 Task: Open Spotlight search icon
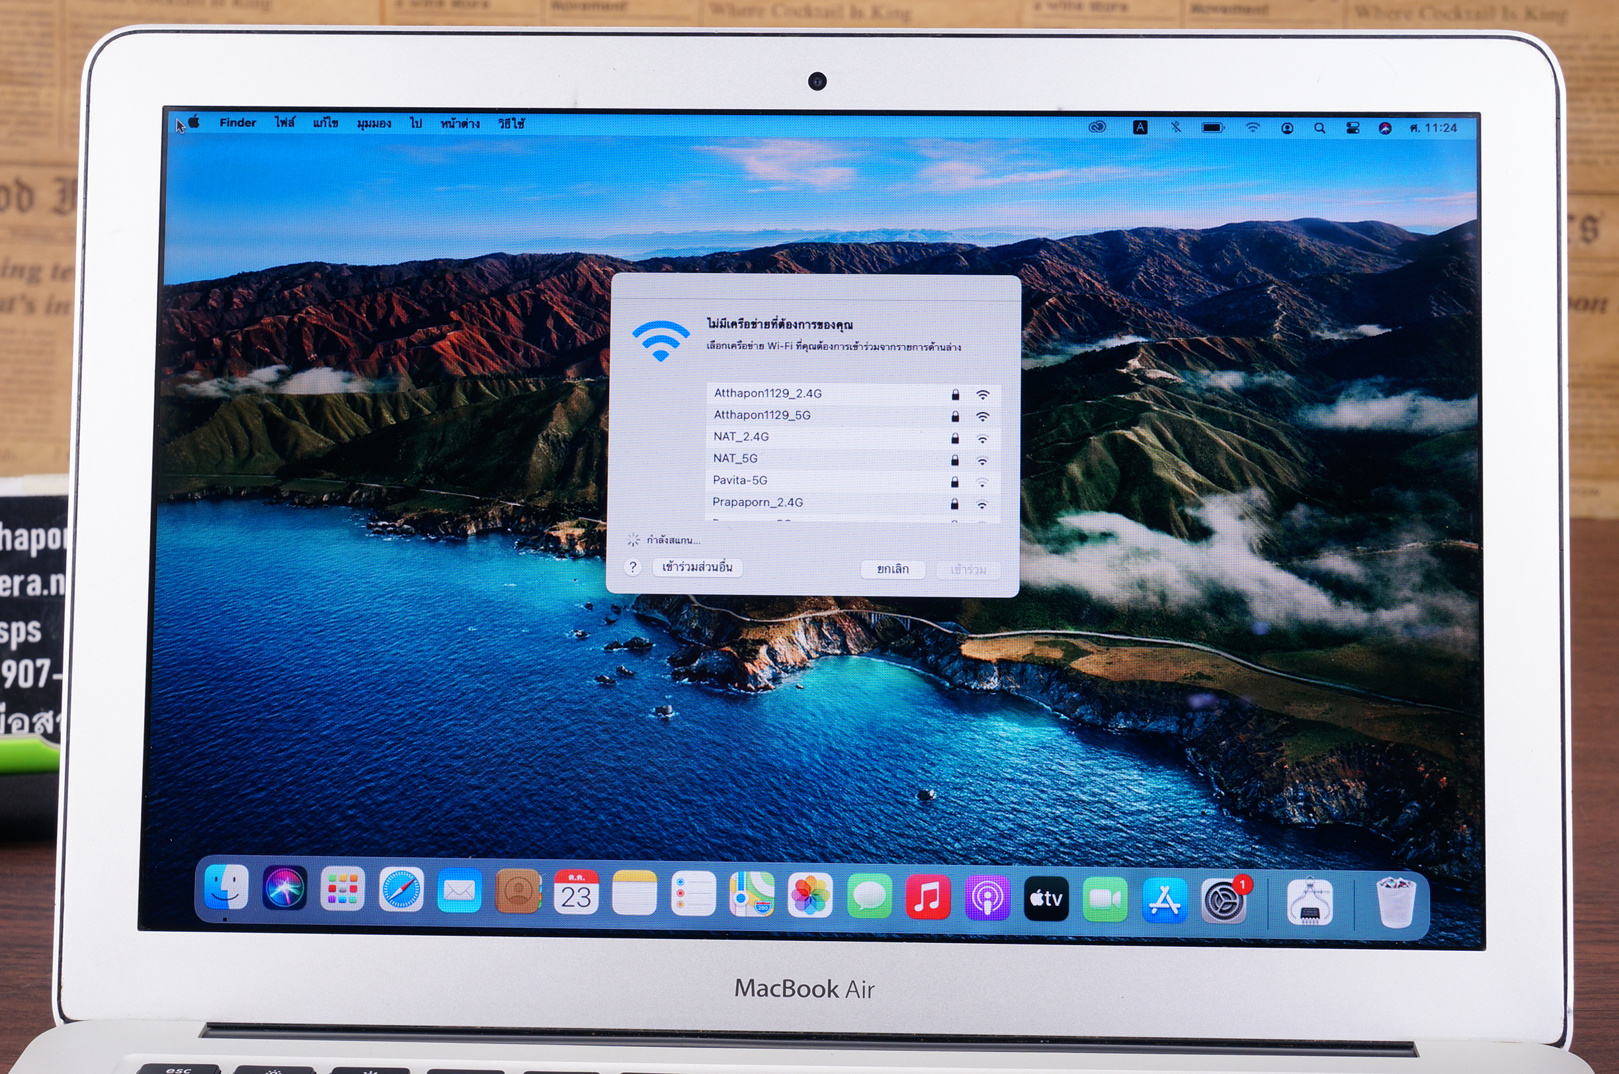point(1319,128)
